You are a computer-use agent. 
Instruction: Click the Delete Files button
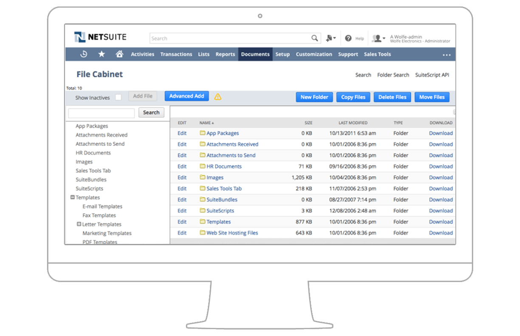(393, 97)
